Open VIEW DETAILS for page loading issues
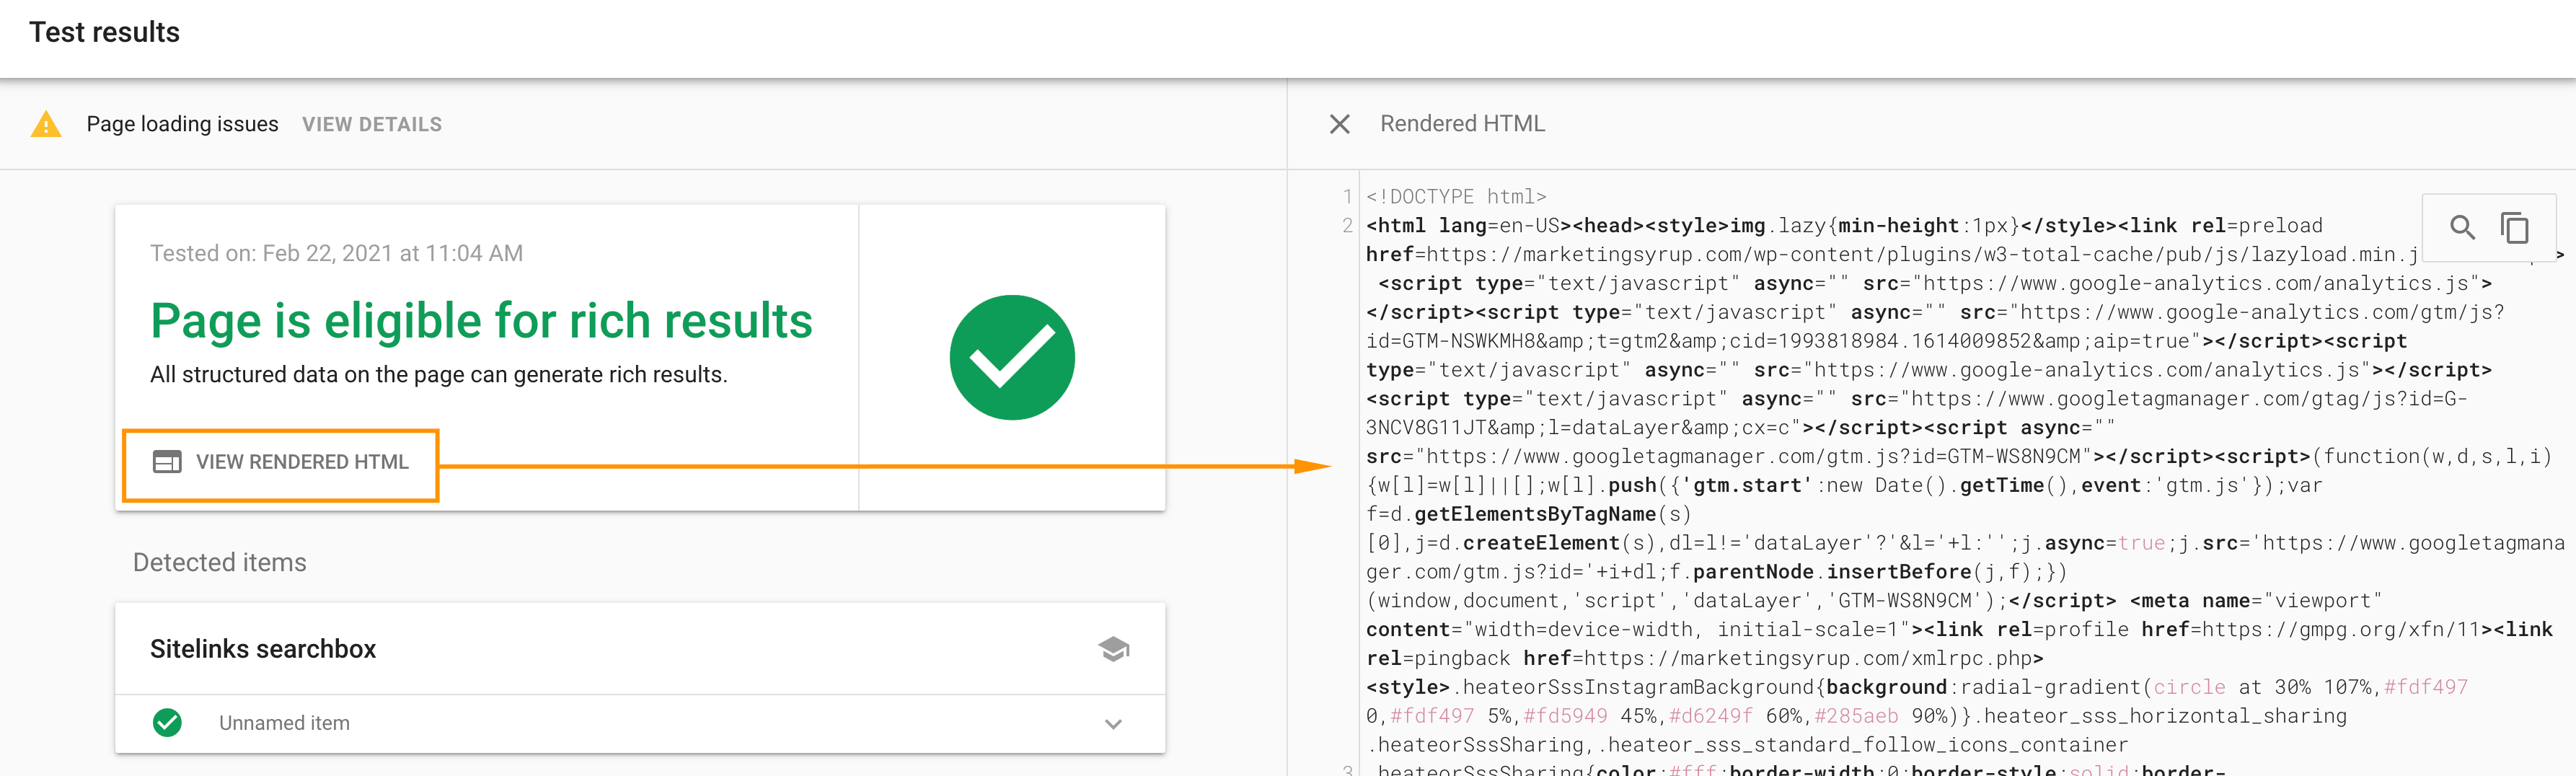The height and width of the screenshot is (776, 2576). 371,124
